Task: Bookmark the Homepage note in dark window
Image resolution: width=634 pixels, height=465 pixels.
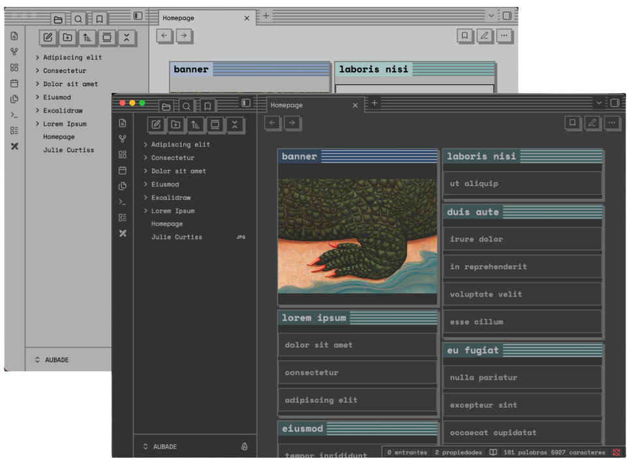Action: tap(573, 123)
